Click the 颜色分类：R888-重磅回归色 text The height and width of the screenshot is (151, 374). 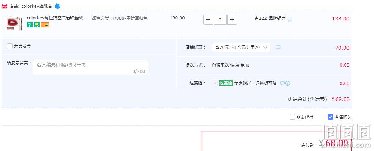pos(120,18)
